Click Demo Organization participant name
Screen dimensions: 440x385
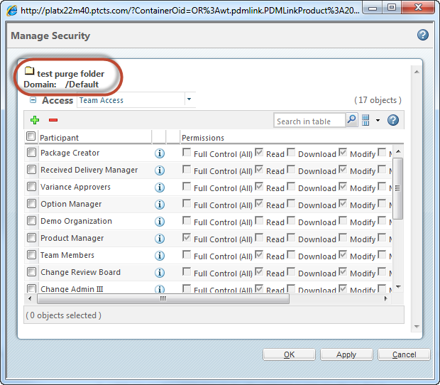tap(77, 221)
